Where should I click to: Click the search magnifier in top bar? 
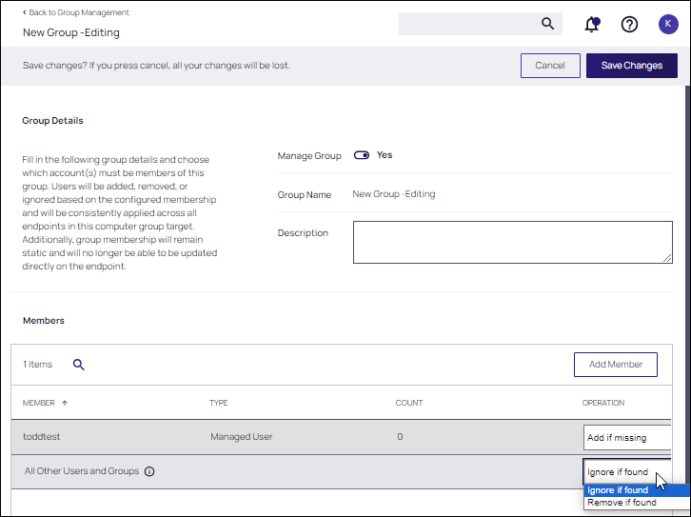click(x=547, y=24)
